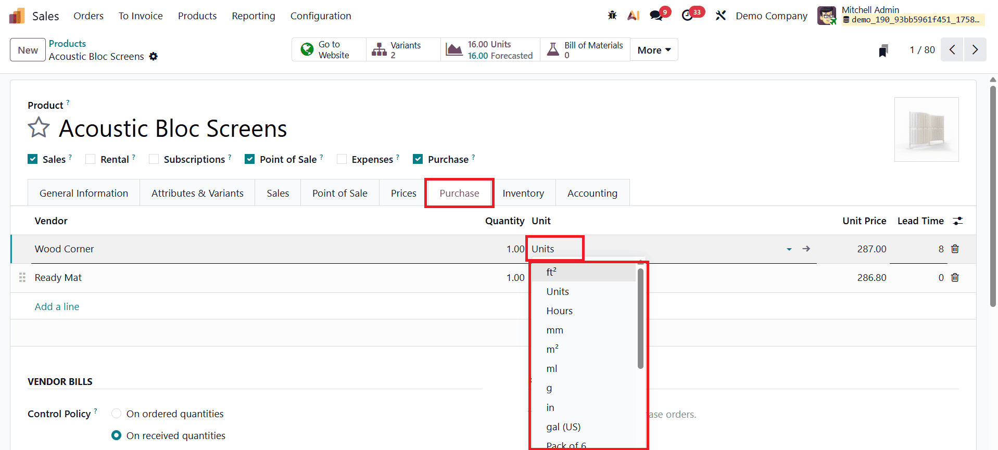Screen dimensions: 998x450
Task: Click the Variants hierarchy icon
Action: 379,49
